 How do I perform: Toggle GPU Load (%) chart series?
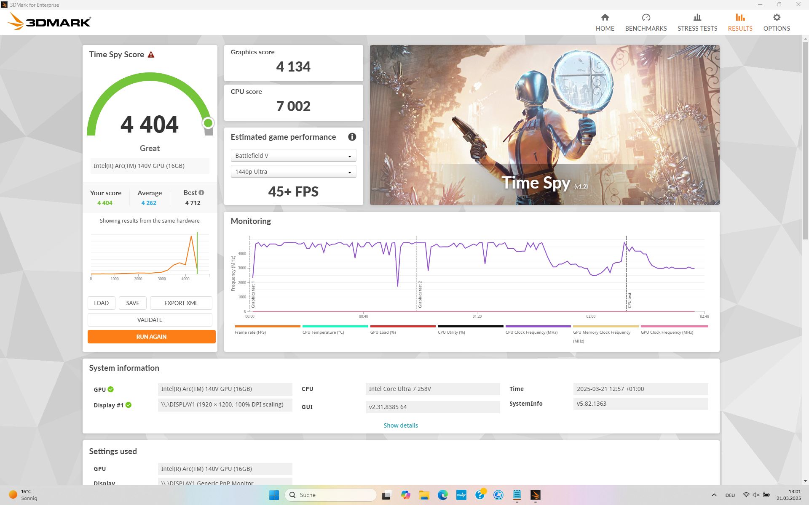coord(402,327)
